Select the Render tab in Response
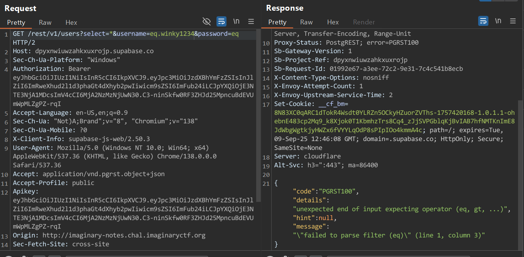This screenshot has height=257, width=524. click(x=364, y=22)
